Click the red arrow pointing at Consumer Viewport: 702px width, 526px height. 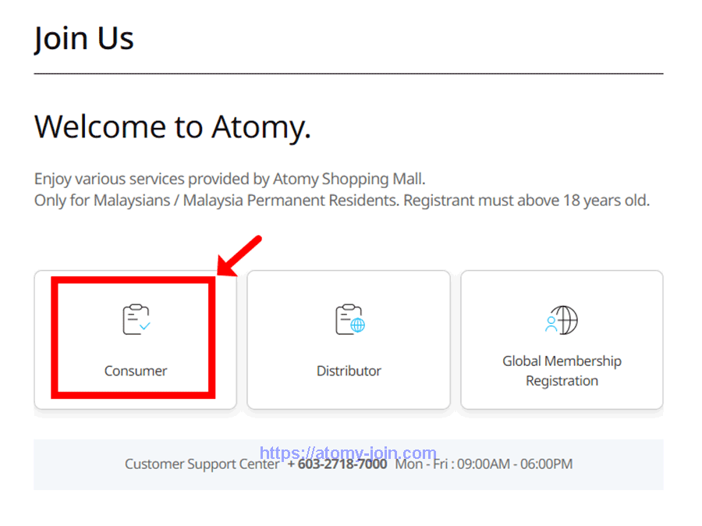tap(240, 255)
